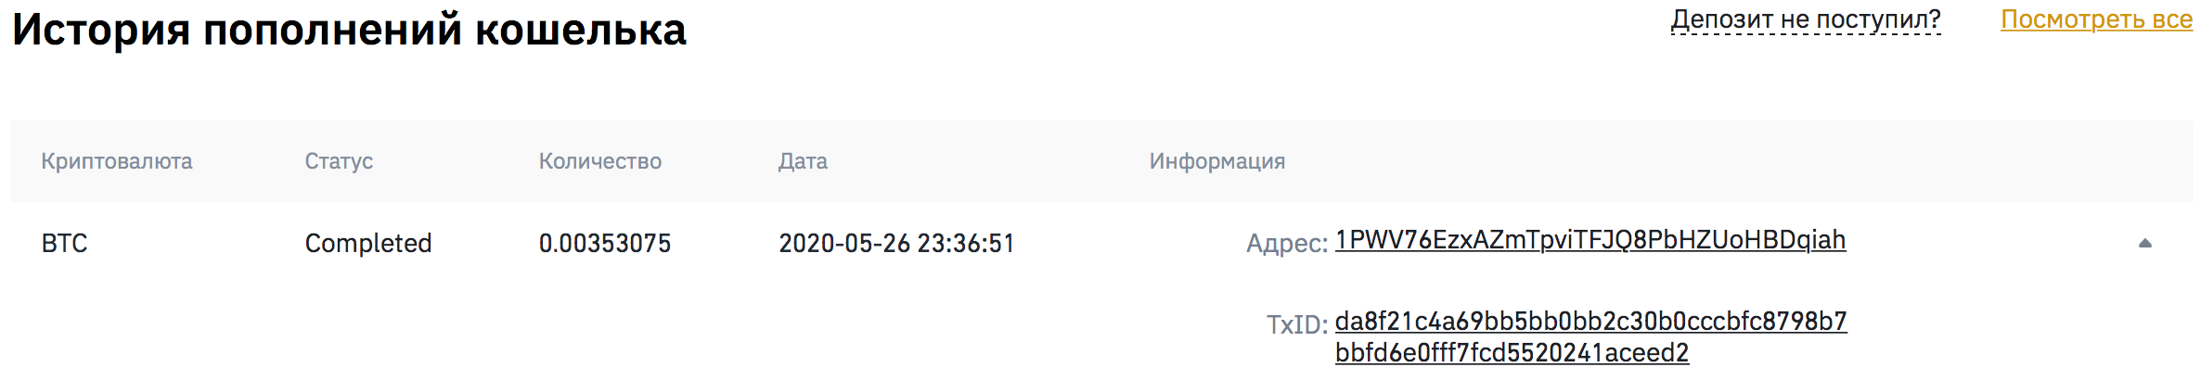Open the deposit address link starting 1PWV76
The width and height of the screenshot is (2201, 380).
click(x=1590, y=240)
